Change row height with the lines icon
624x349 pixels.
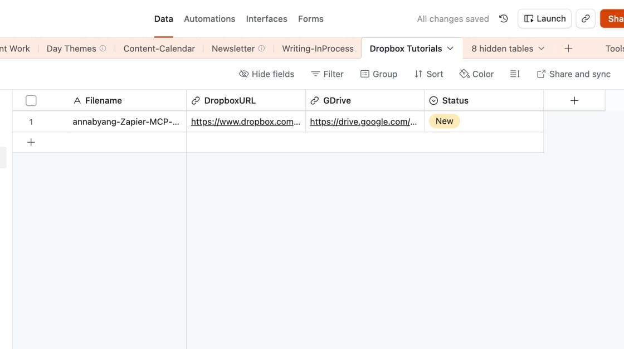[x=515, y=74]
